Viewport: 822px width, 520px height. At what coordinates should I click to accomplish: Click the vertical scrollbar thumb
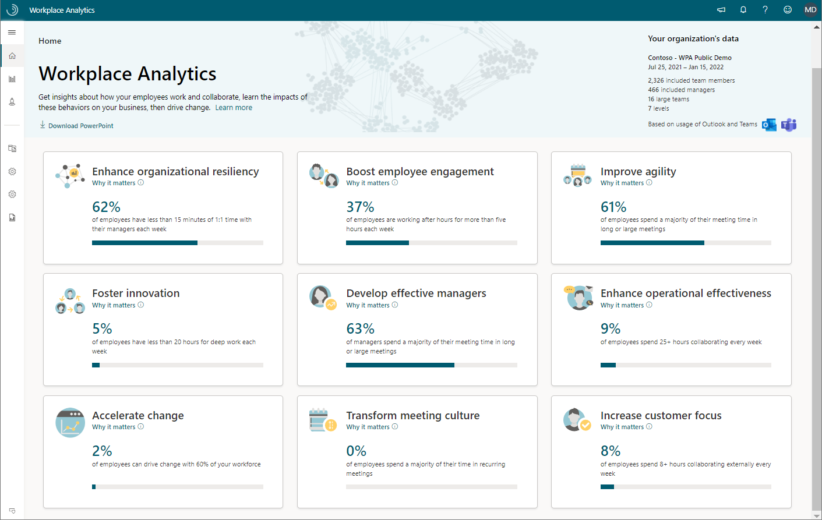point(817,288)
